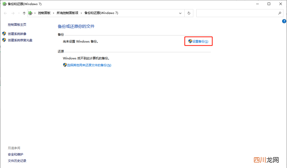Image resolution: width=287 pixels, height=168 pixels.
Task: Click window title bar app icon
Action: pyautogui.click(x=5, y=4)
